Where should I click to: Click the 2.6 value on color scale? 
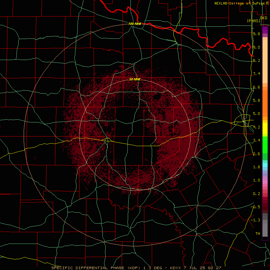[256, 154]
